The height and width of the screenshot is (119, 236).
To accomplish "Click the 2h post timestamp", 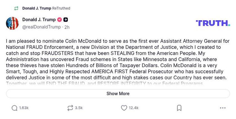I will [67, 27].
